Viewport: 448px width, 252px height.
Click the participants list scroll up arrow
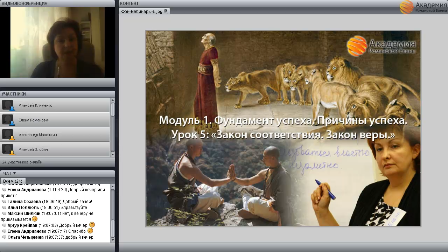click(x=113, y=100)
